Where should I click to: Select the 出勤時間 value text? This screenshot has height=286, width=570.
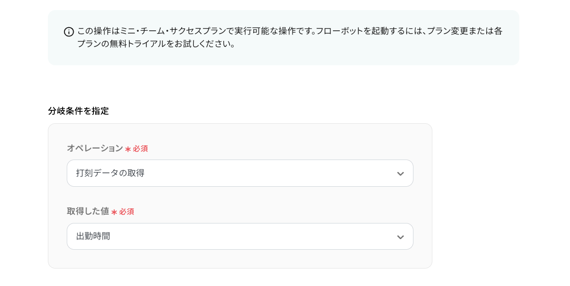point(93,237)
